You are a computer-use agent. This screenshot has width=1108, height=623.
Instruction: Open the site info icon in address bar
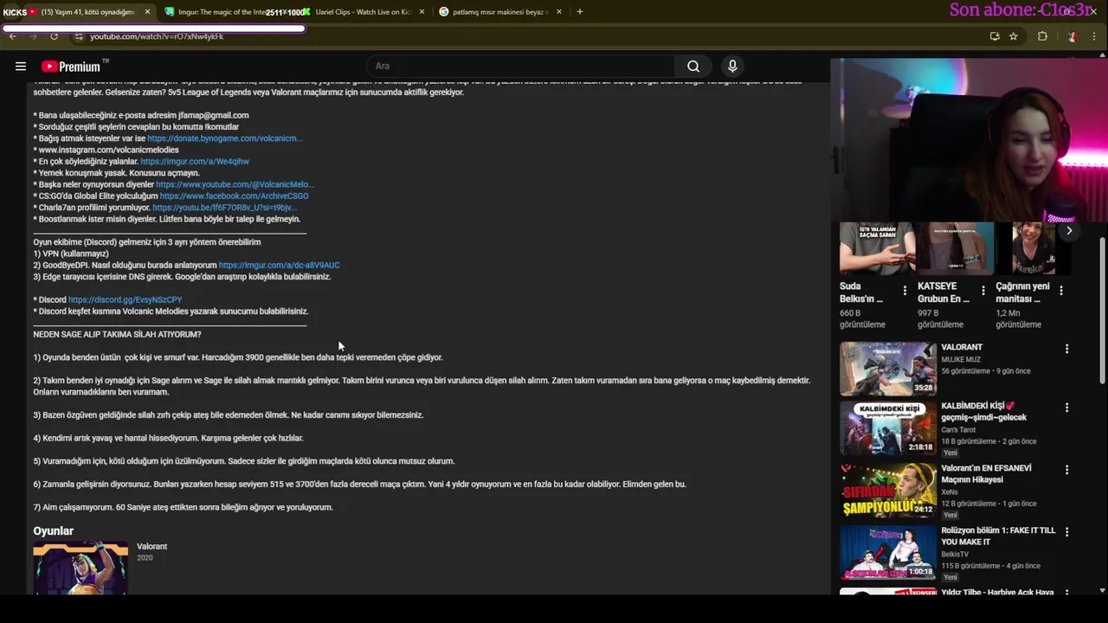(79, 36)
